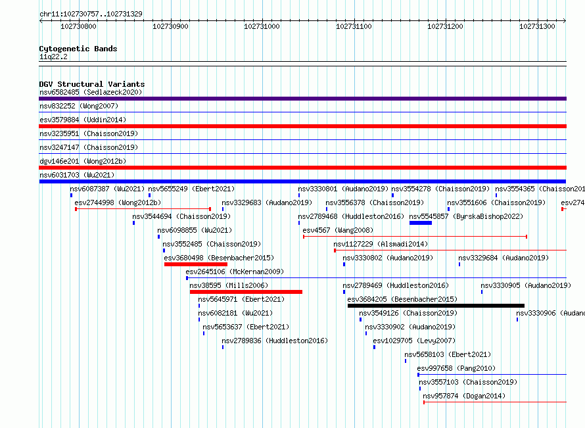The image size is (585, 428).
Task: Click the DGV Structural Variants track title
Action: point(92,84)
